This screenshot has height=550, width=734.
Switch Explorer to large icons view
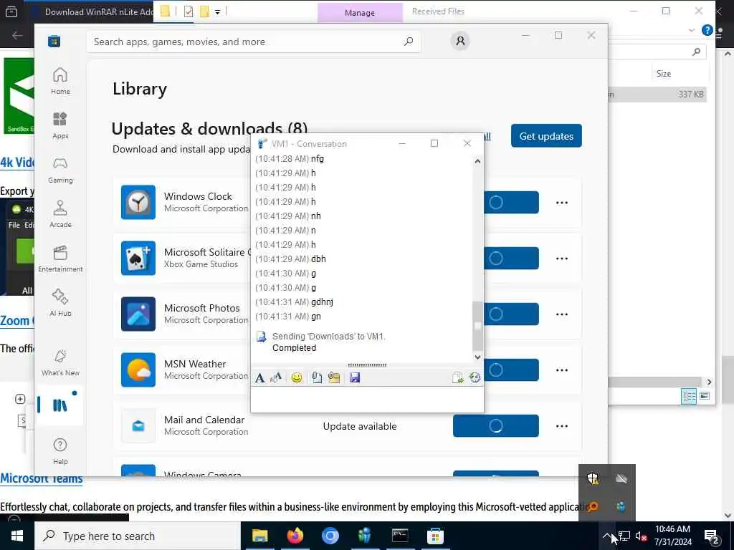coord(705,397)
